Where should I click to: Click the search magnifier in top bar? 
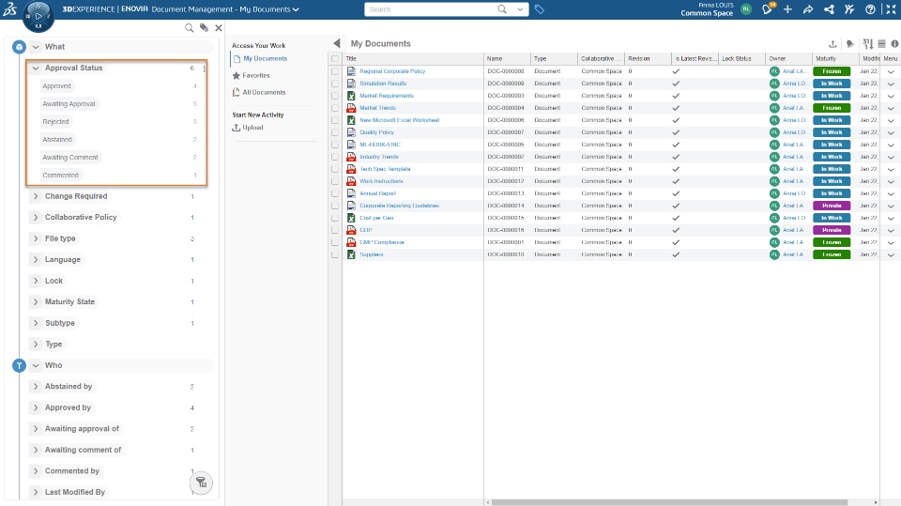tap(502, 9)
